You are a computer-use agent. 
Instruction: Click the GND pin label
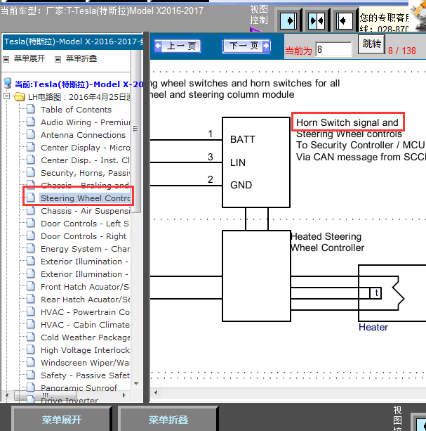click(241, 185)
